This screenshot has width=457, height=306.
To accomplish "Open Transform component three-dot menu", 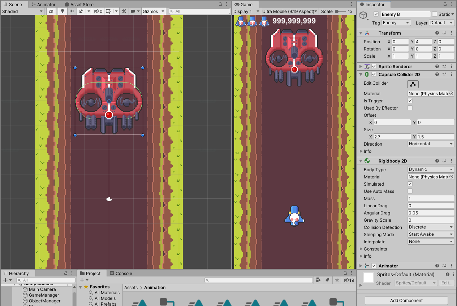I will [452, 33].
